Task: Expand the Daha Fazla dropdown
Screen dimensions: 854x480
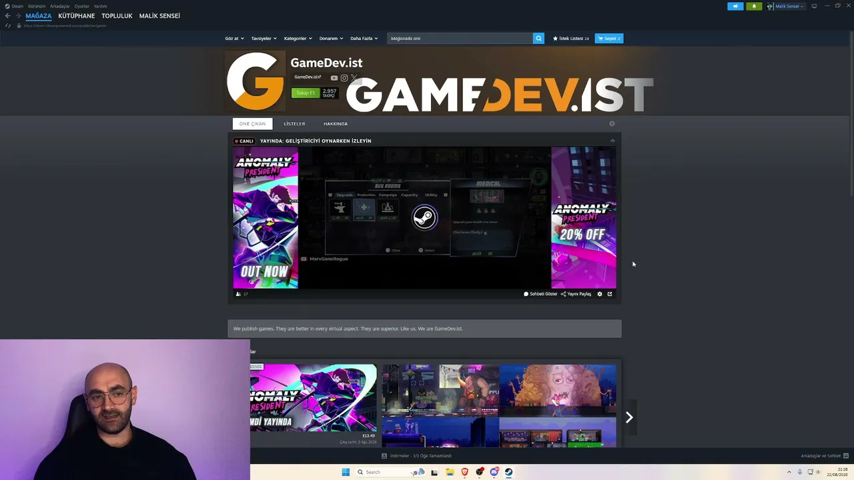Action: point(364,39)
